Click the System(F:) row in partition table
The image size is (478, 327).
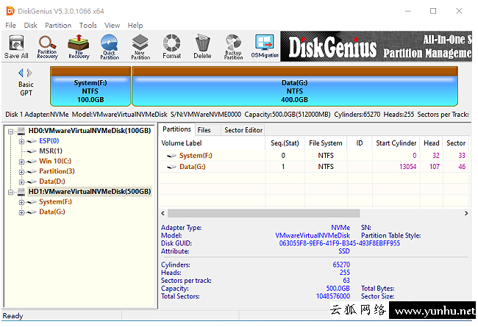314,156
